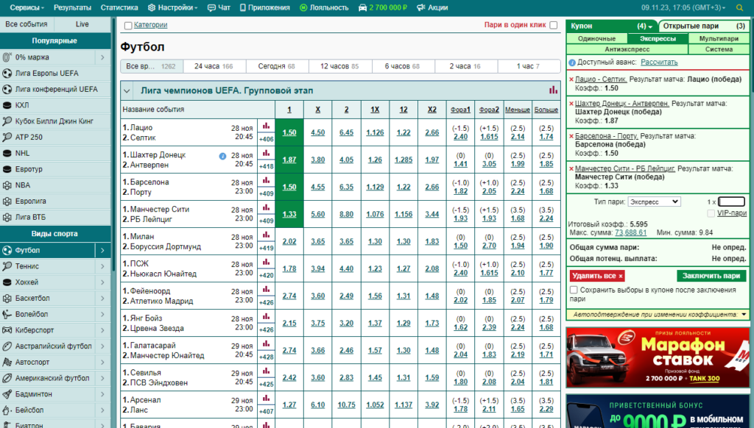Expand Футбол sidebar chevron
Viewport: 754px width, 428px height.
pos(102,250)
